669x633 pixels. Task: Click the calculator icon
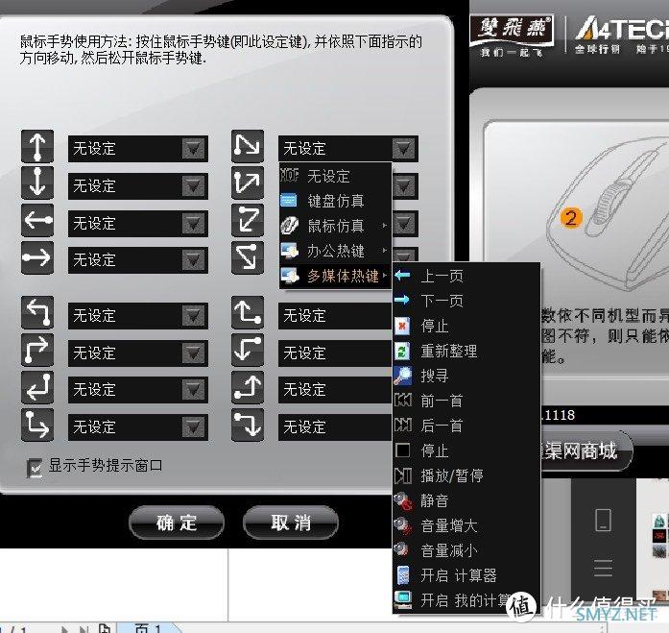coord(403,575)
